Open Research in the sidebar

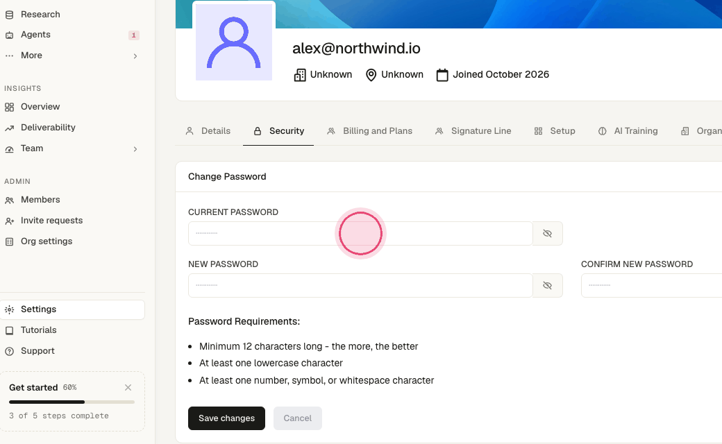click(40, 15)
